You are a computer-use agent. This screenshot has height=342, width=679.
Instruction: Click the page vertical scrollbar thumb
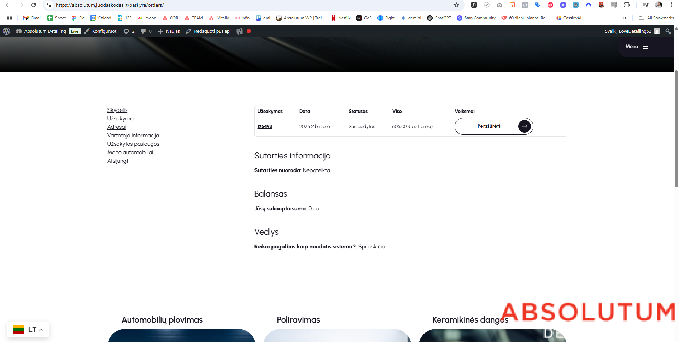676,129
